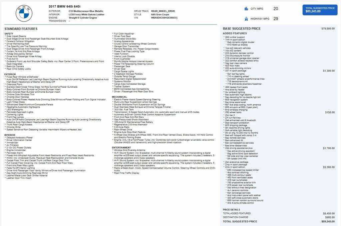Click total added features amount '$8,450.00'
341x226 pixels.
[329, 214]
